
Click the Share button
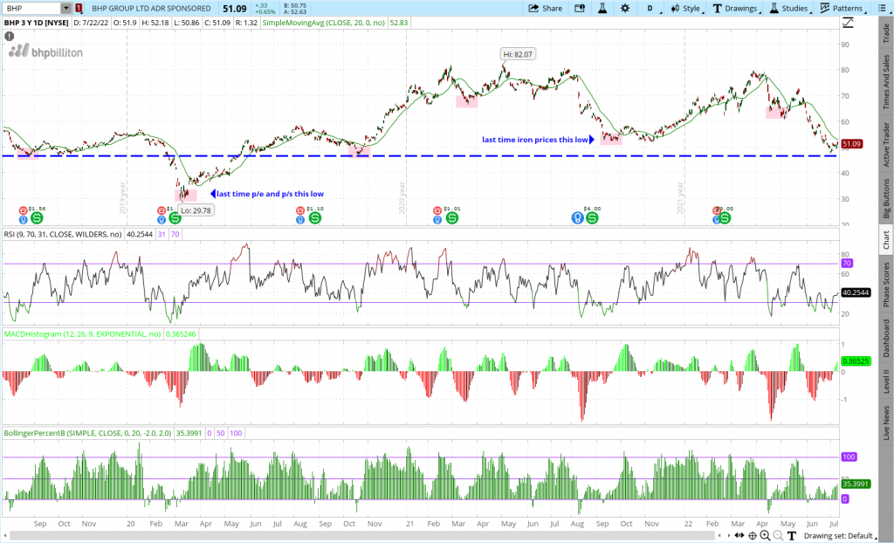(x=545, y=9)
